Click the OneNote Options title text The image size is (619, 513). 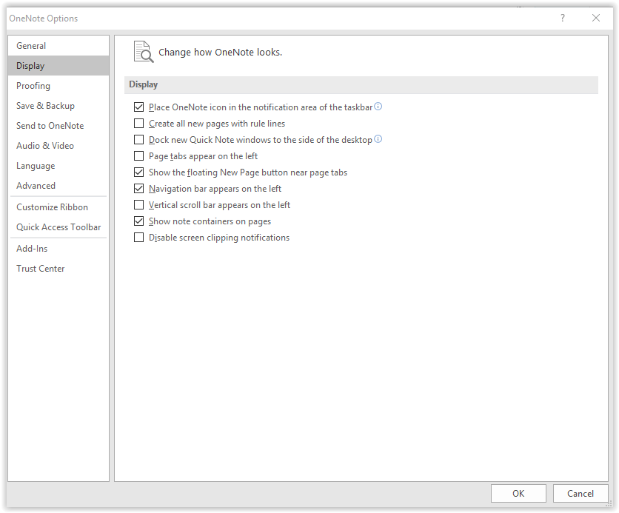(x=44, y=19)
